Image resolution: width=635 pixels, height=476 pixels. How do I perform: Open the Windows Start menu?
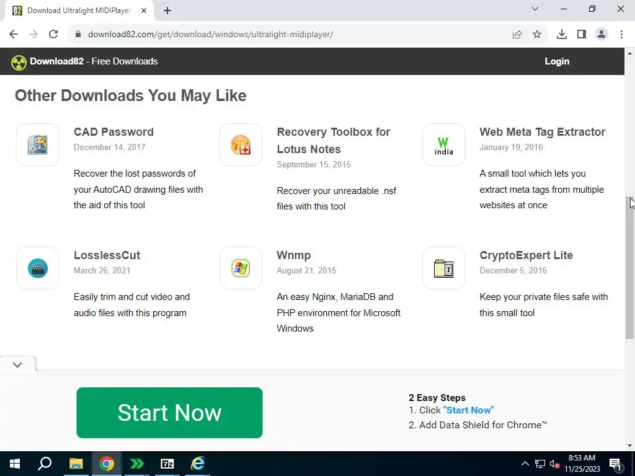(15, 464)
